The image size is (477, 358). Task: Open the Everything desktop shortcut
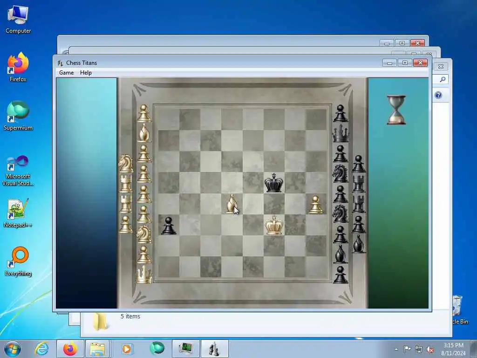18,261
